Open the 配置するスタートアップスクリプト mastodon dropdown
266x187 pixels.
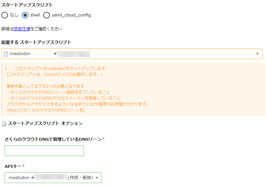(132, 54)
